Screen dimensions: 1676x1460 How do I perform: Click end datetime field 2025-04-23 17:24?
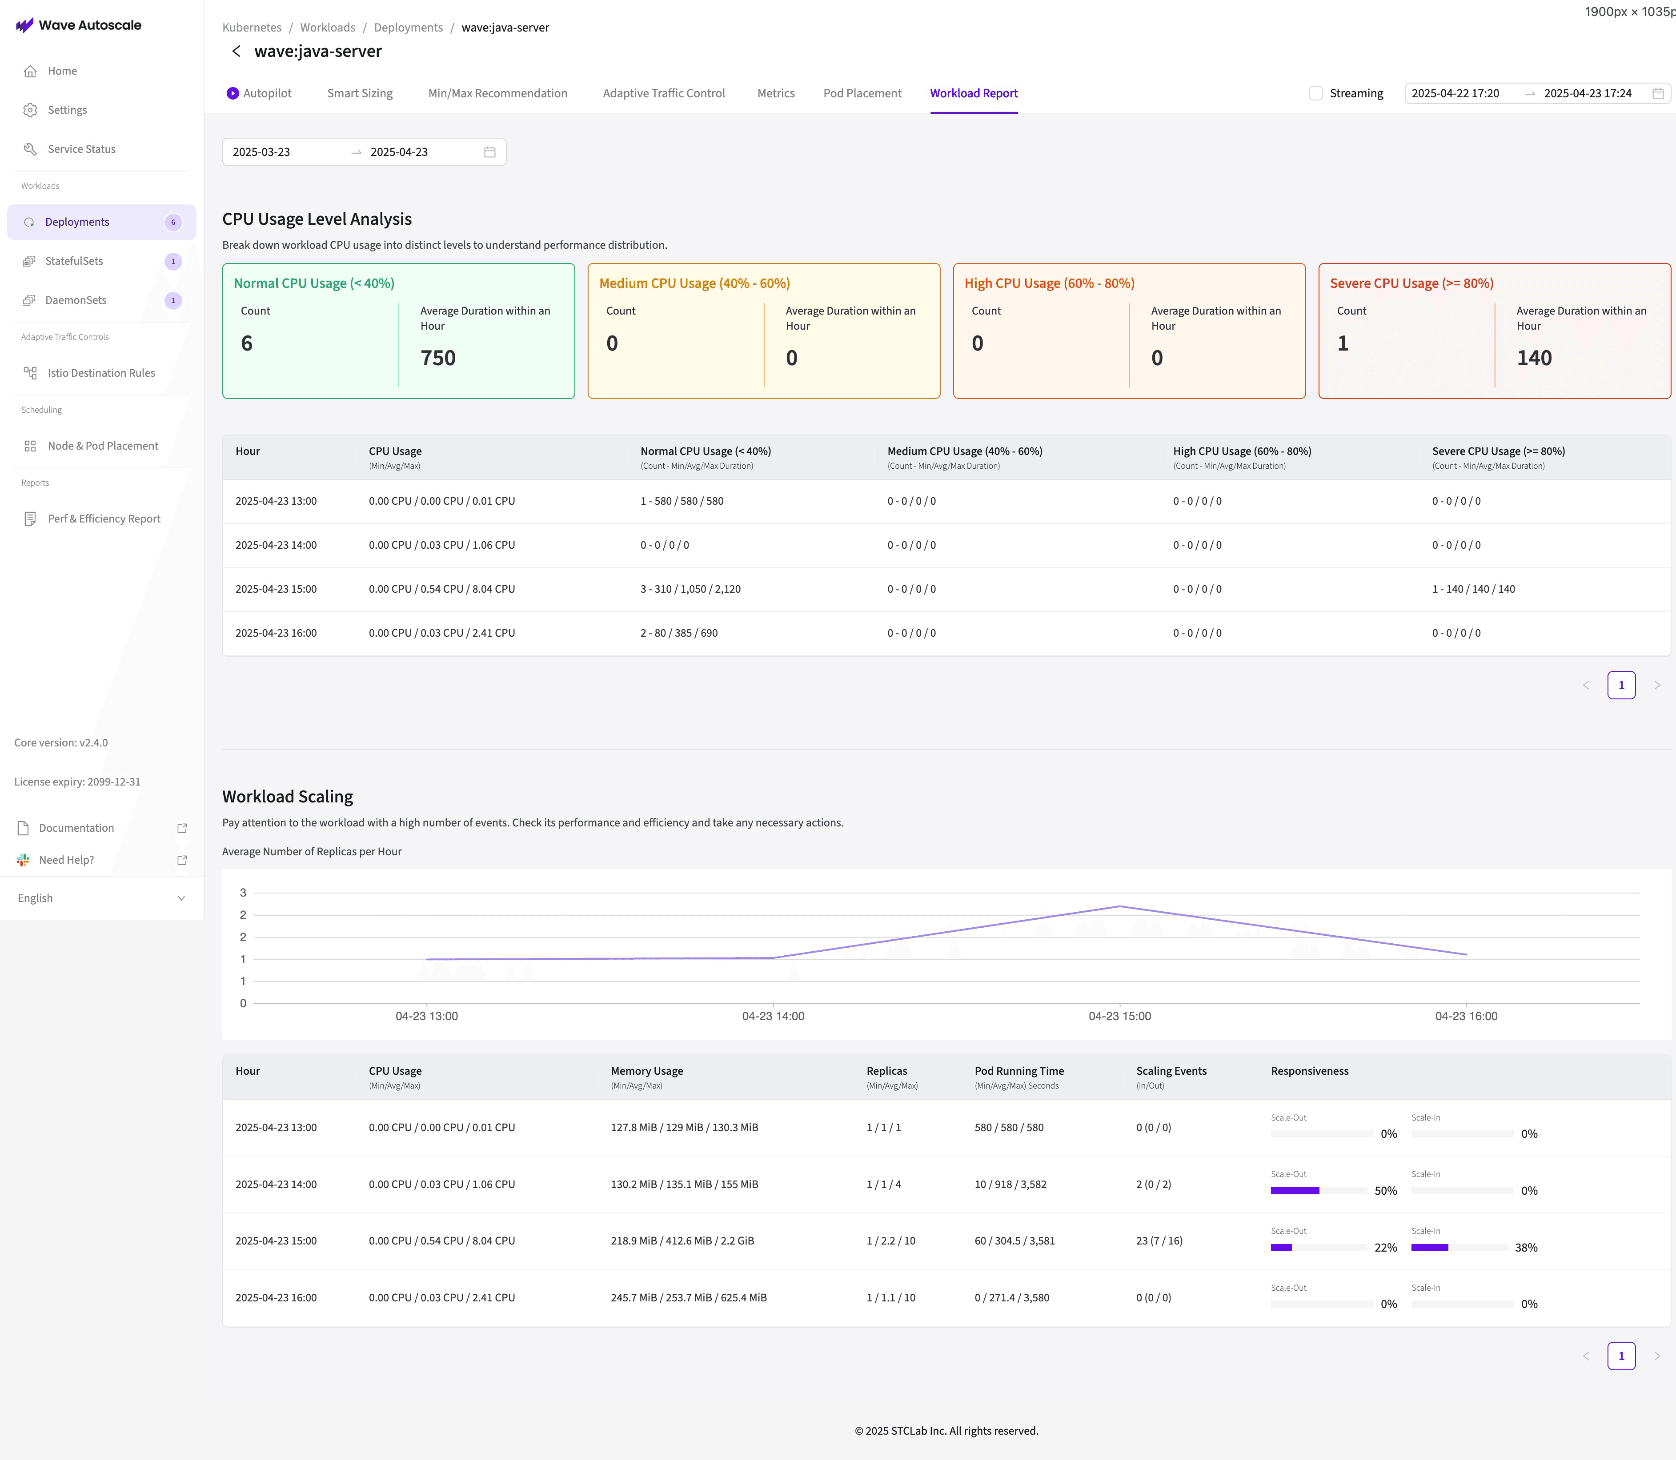pyautogui.click(x=1588, y=94)
